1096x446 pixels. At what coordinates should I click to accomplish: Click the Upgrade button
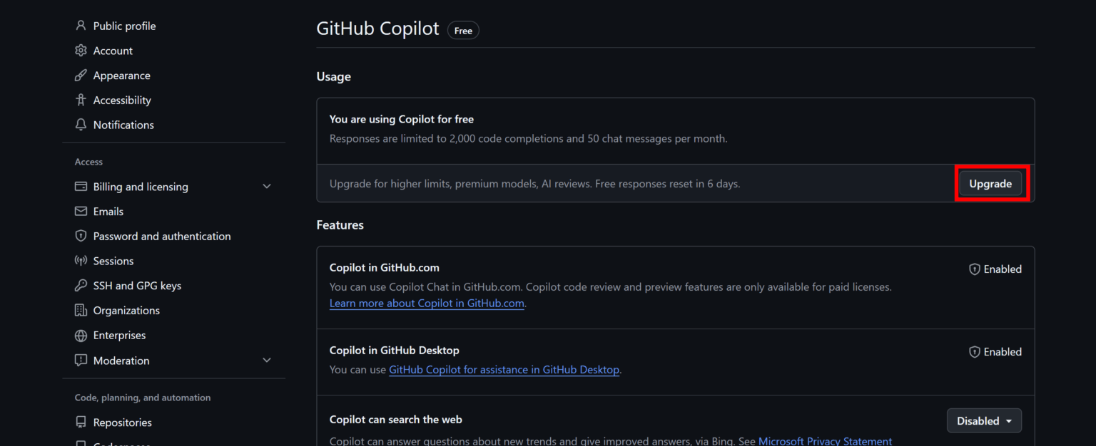990,183
